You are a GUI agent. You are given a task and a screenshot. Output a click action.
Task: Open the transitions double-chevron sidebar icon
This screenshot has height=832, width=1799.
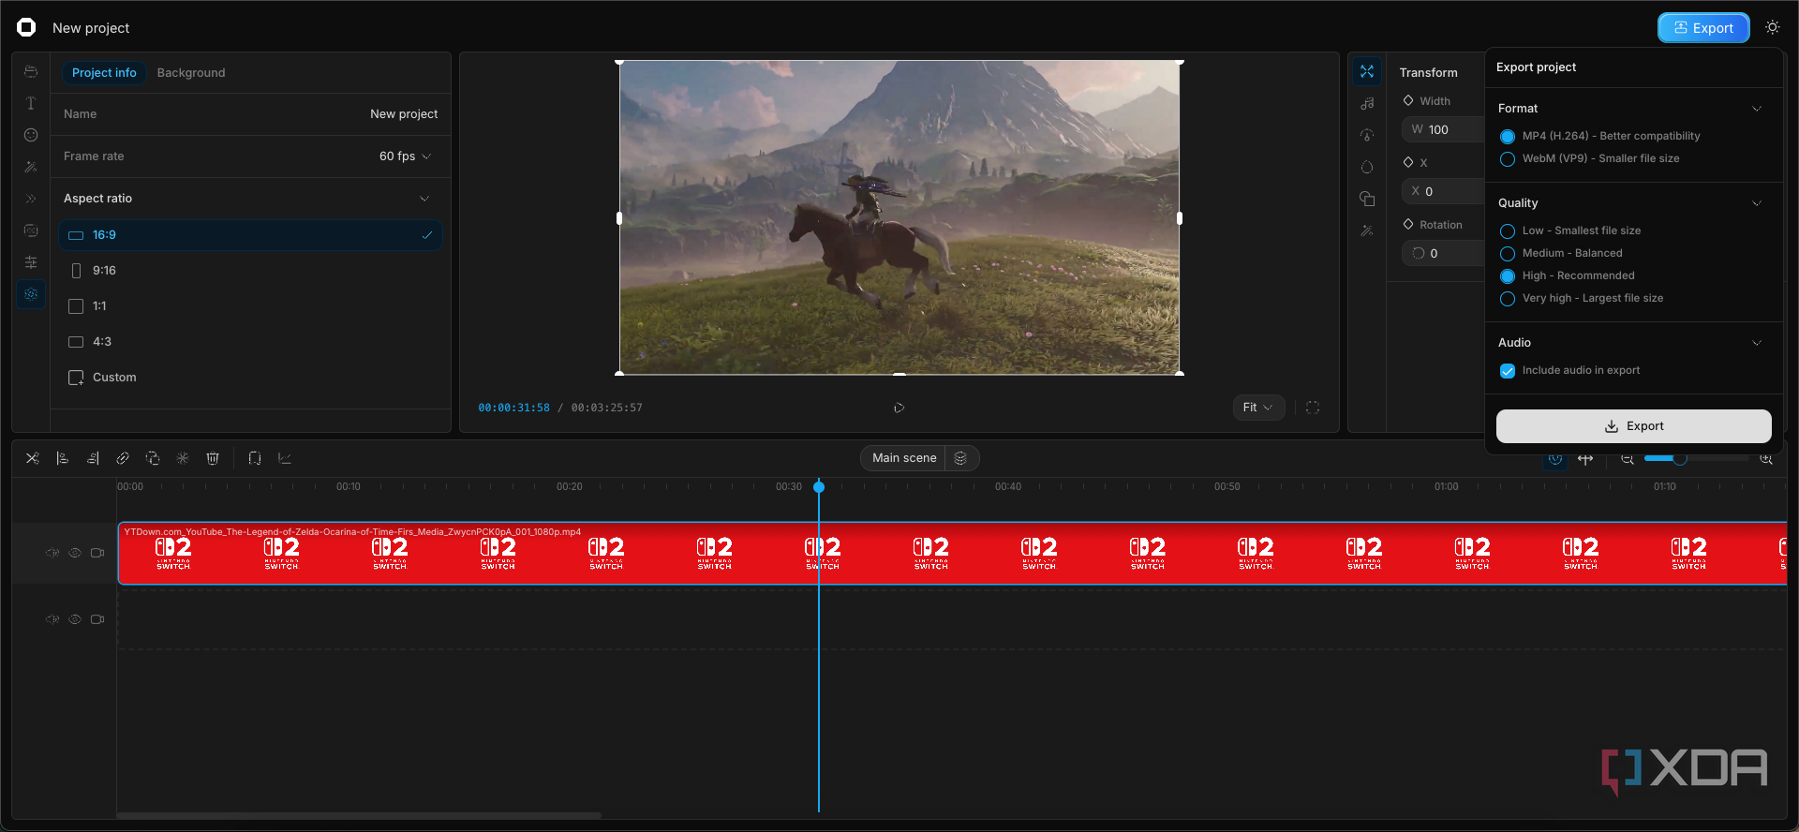coord(31,199)
